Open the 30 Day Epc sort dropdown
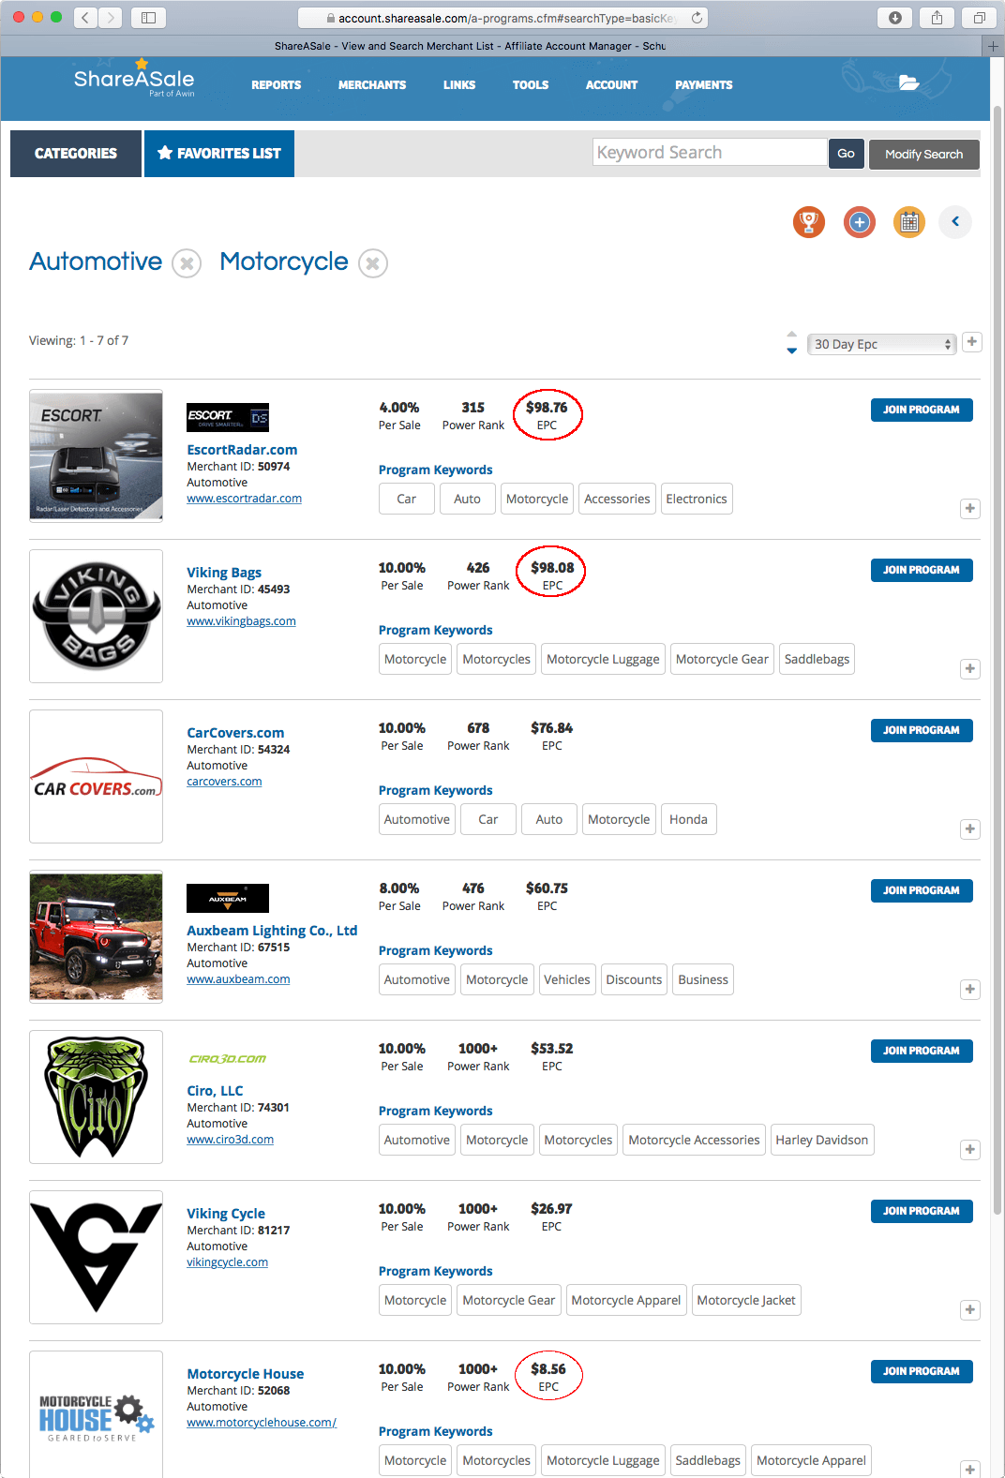The height and width of the screenshot is (1478, 1005). click(x=881, y=344)
